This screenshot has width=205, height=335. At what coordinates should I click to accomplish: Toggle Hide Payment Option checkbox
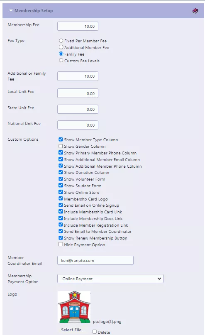61,245
